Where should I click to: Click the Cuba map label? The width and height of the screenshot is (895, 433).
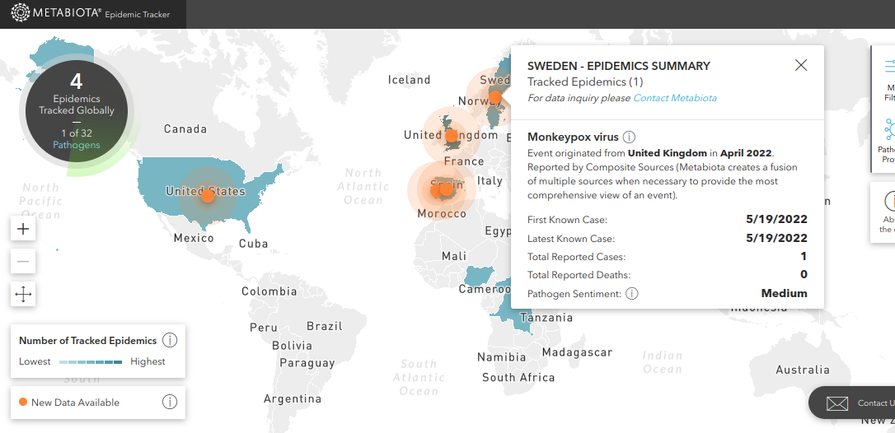pyautogui.click(x=254, y=244)
